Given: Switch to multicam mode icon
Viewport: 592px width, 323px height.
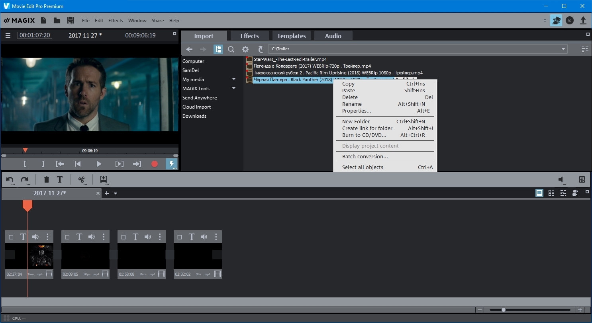Looking at the screenshot, I should [x=575, y=193].
